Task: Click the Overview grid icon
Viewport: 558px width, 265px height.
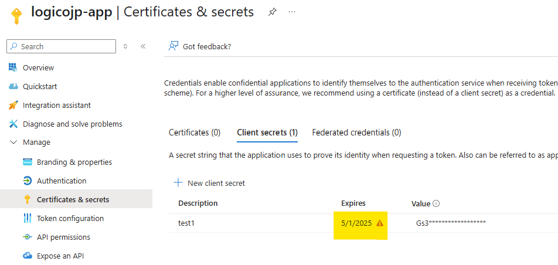Action: 13,67
